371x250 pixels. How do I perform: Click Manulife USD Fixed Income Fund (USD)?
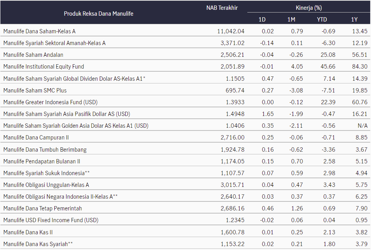pyautogui.click(x=51, y=220)
